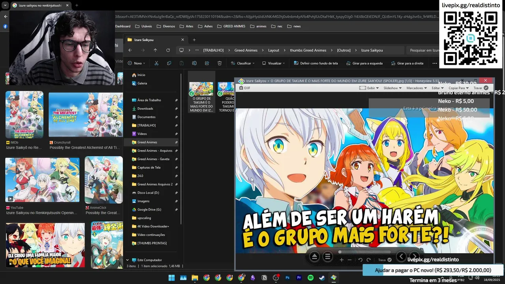505x284 pixels.
Task: Show EXIF info in Honeyview
Action: click(245, 88)
